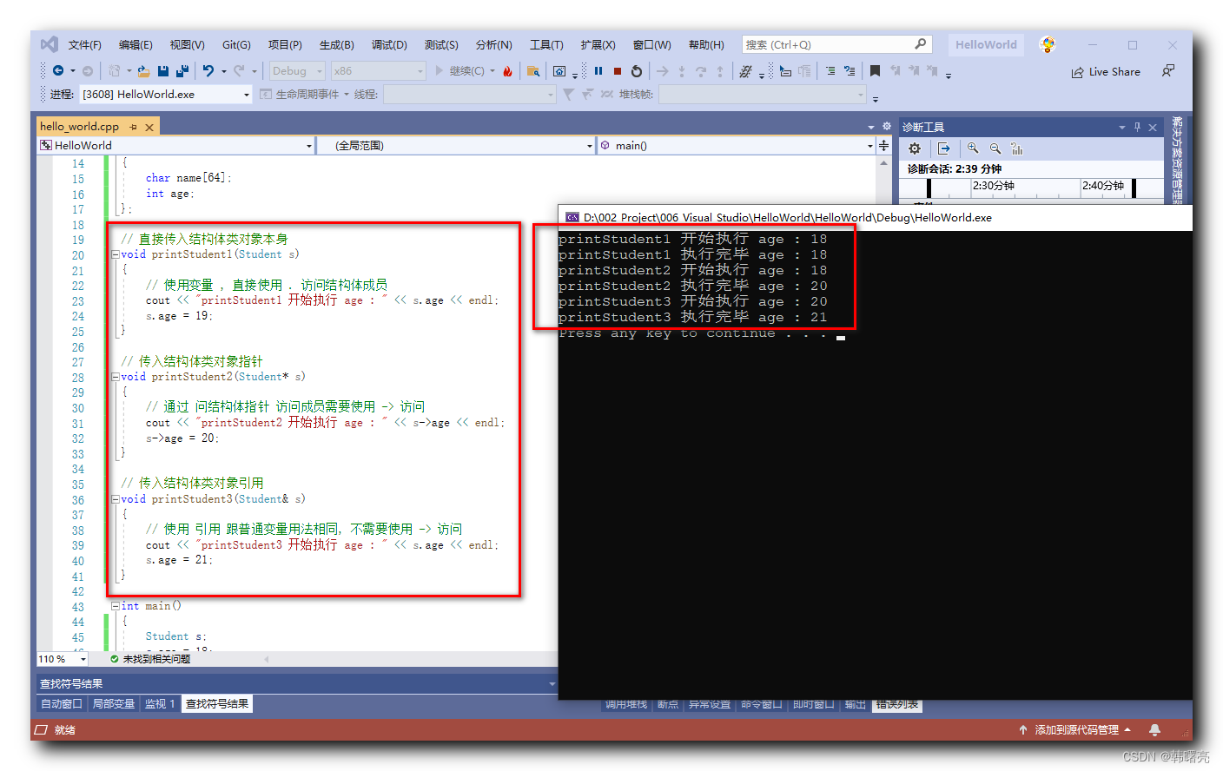Click the Live Share button
The image size is (1223, 771).
coord(1106,71)
